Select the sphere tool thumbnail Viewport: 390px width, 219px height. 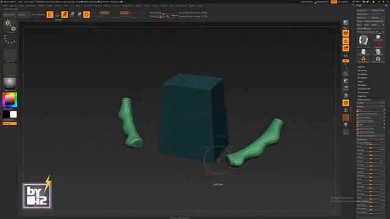click(378, 38)
